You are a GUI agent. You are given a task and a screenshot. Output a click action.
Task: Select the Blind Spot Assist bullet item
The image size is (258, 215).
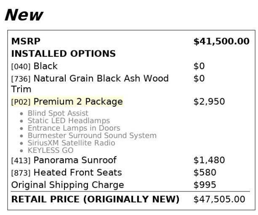click(x=58, y=113)
